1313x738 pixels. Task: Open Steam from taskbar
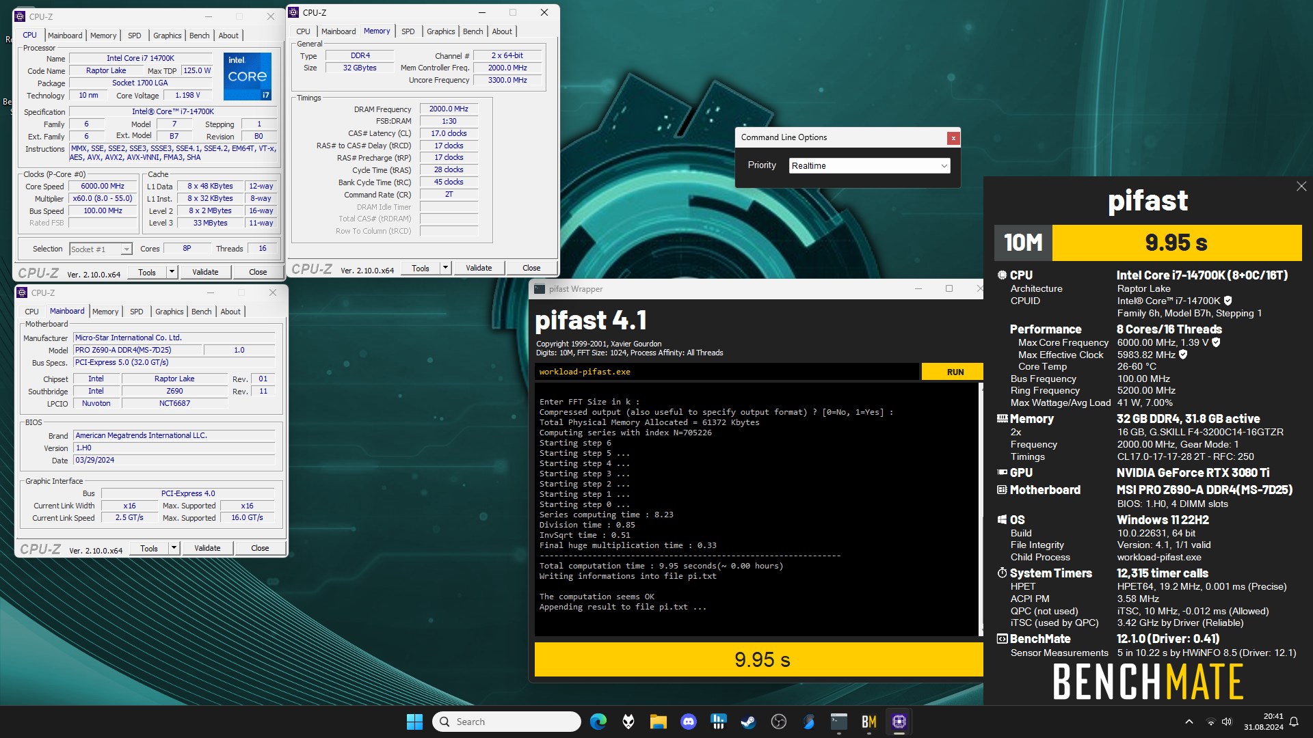tap(748, 722)
